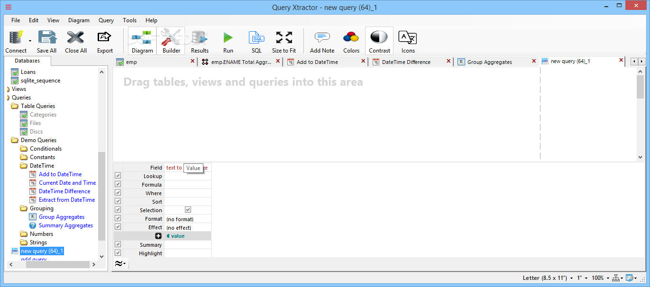650x287 pixels.
Task: Toggle the Builder panel
Action: coord(171,42)
